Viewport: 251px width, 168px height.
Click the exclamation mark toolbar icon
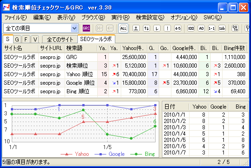(167, 28)
